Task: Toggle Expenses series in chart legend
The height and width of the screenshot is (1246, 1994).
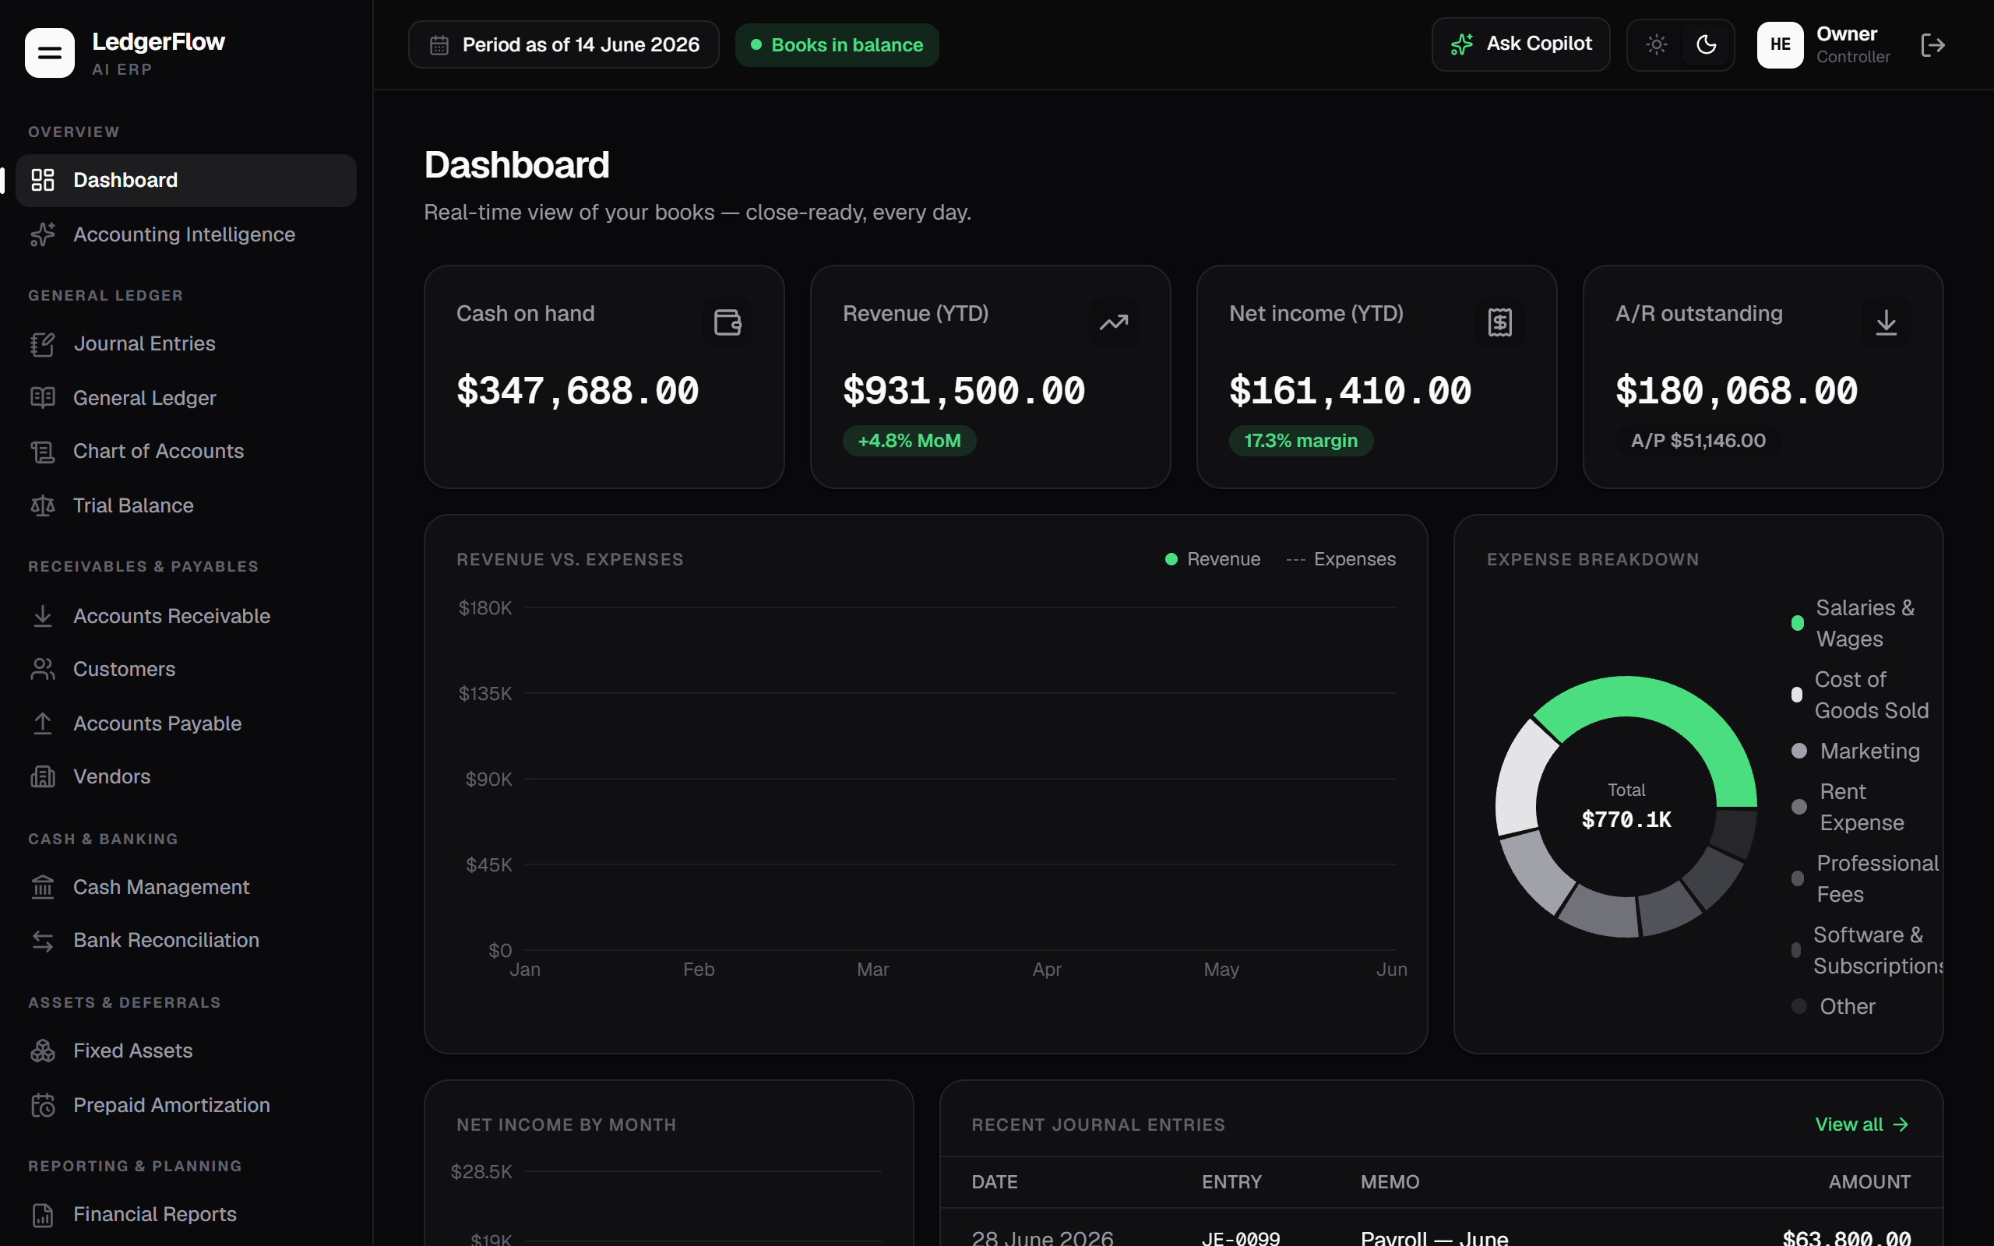Action: (1340, 558)
